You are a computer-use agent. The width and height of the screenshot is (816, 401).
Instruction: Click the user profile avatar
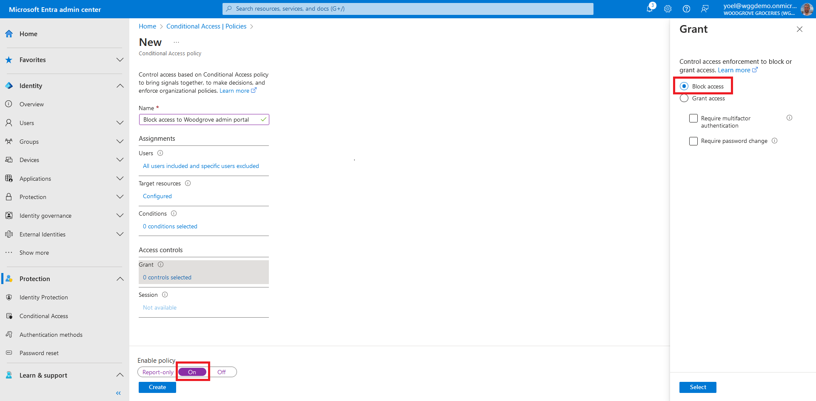coord(807,9)
